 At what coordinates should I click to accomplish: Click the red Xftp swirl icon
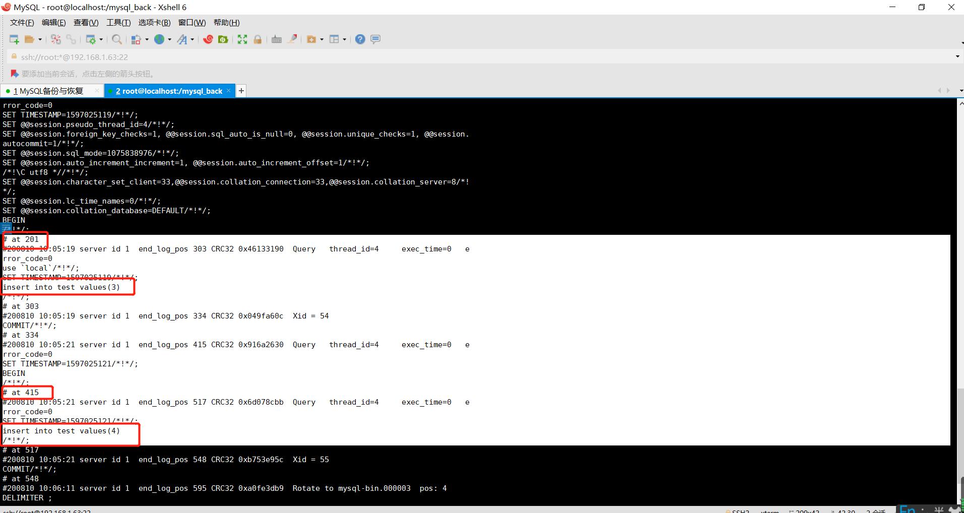(x=208, y=39)
